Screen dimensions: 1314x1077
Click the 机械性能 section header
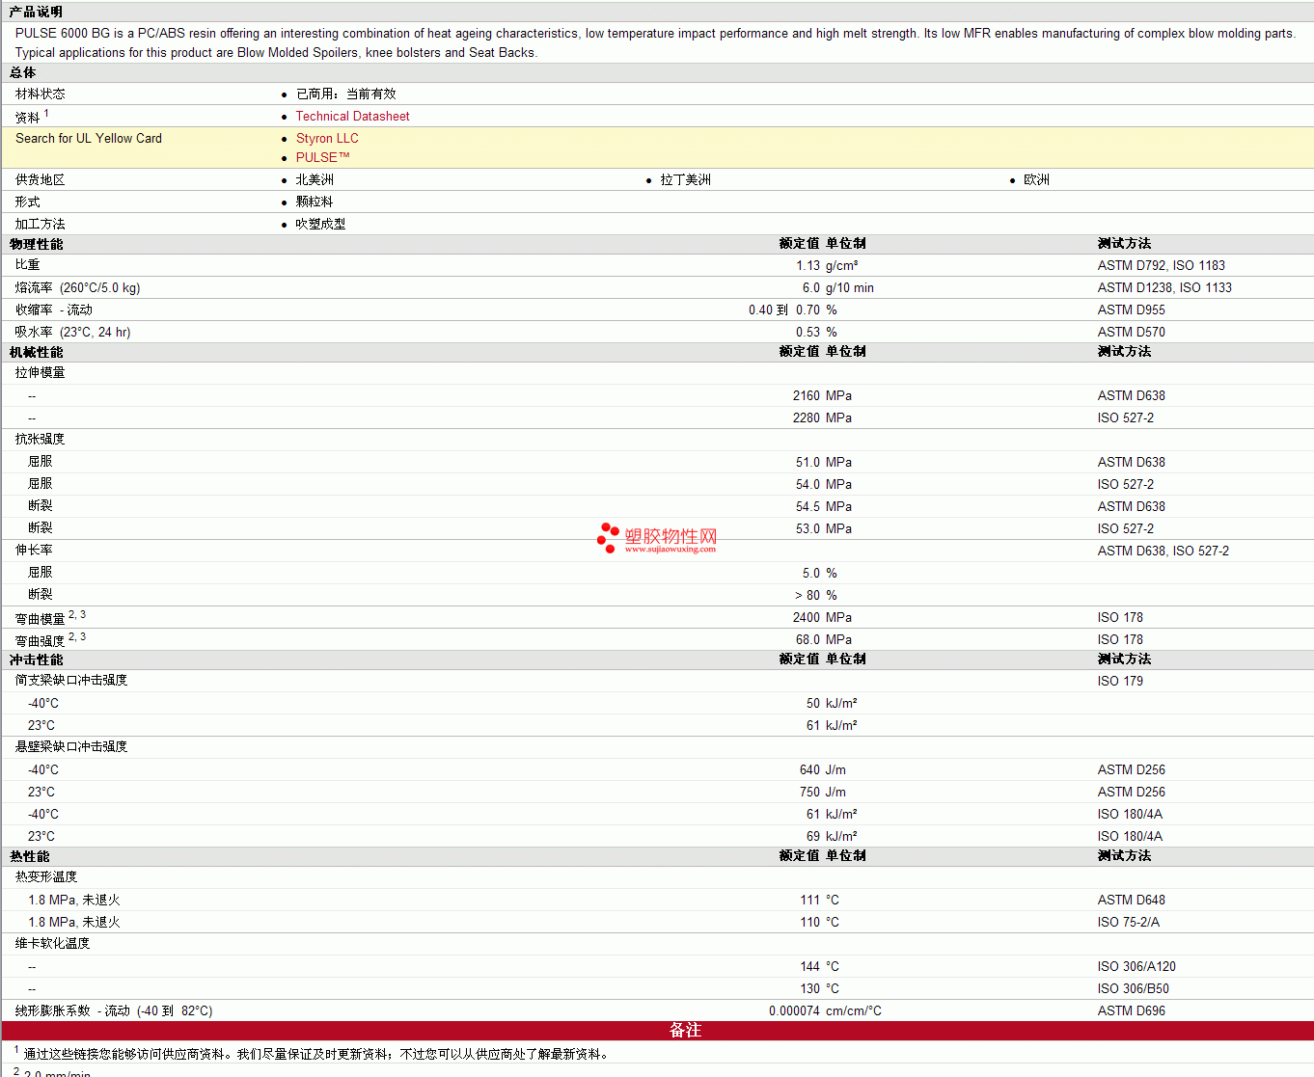(36, 352)
